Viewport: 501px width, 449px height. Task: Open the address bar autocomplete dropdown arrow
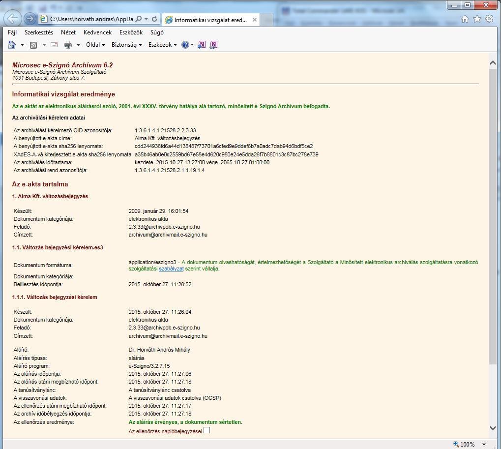click(x=147, y=19)
